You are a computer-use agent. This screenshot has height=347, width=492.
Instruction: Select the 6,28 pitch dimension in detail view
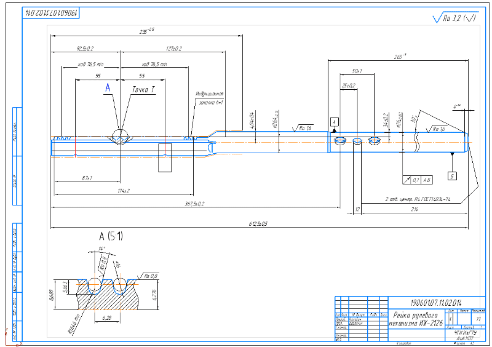tap(106, 318)
